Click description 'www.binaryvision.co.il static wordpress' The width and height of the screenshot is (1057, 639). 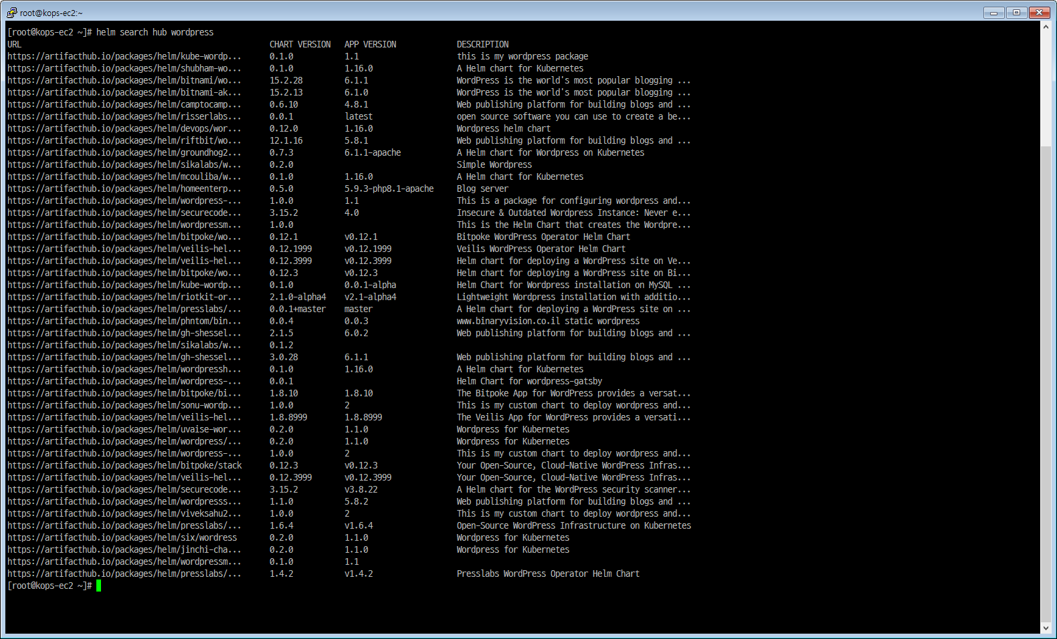click(x=548, y=321)
